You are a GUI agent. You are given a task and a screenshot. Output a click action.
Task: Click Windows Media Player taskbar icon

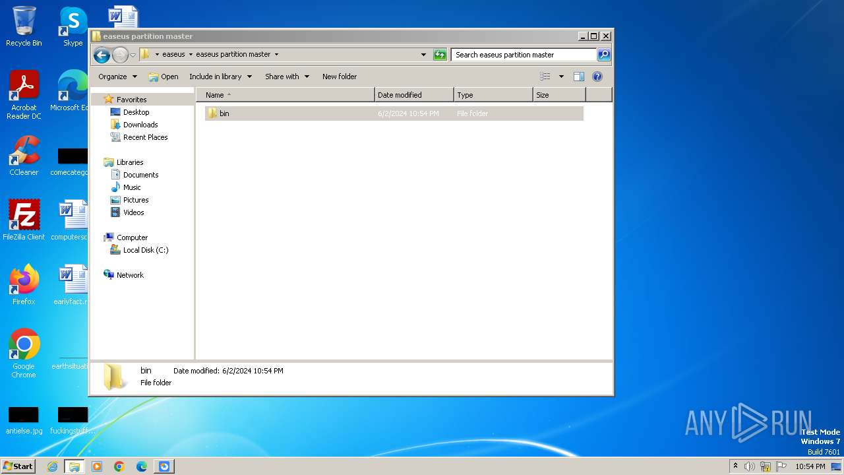pyautogui.click(x=97, y=466)
